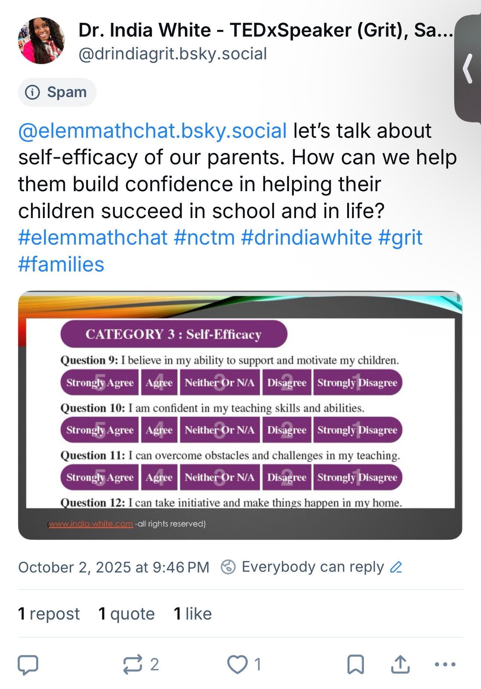Open the Self-Efficacy survey image
The width and height of the screenshot is (481, 689).
pos(240,415)
